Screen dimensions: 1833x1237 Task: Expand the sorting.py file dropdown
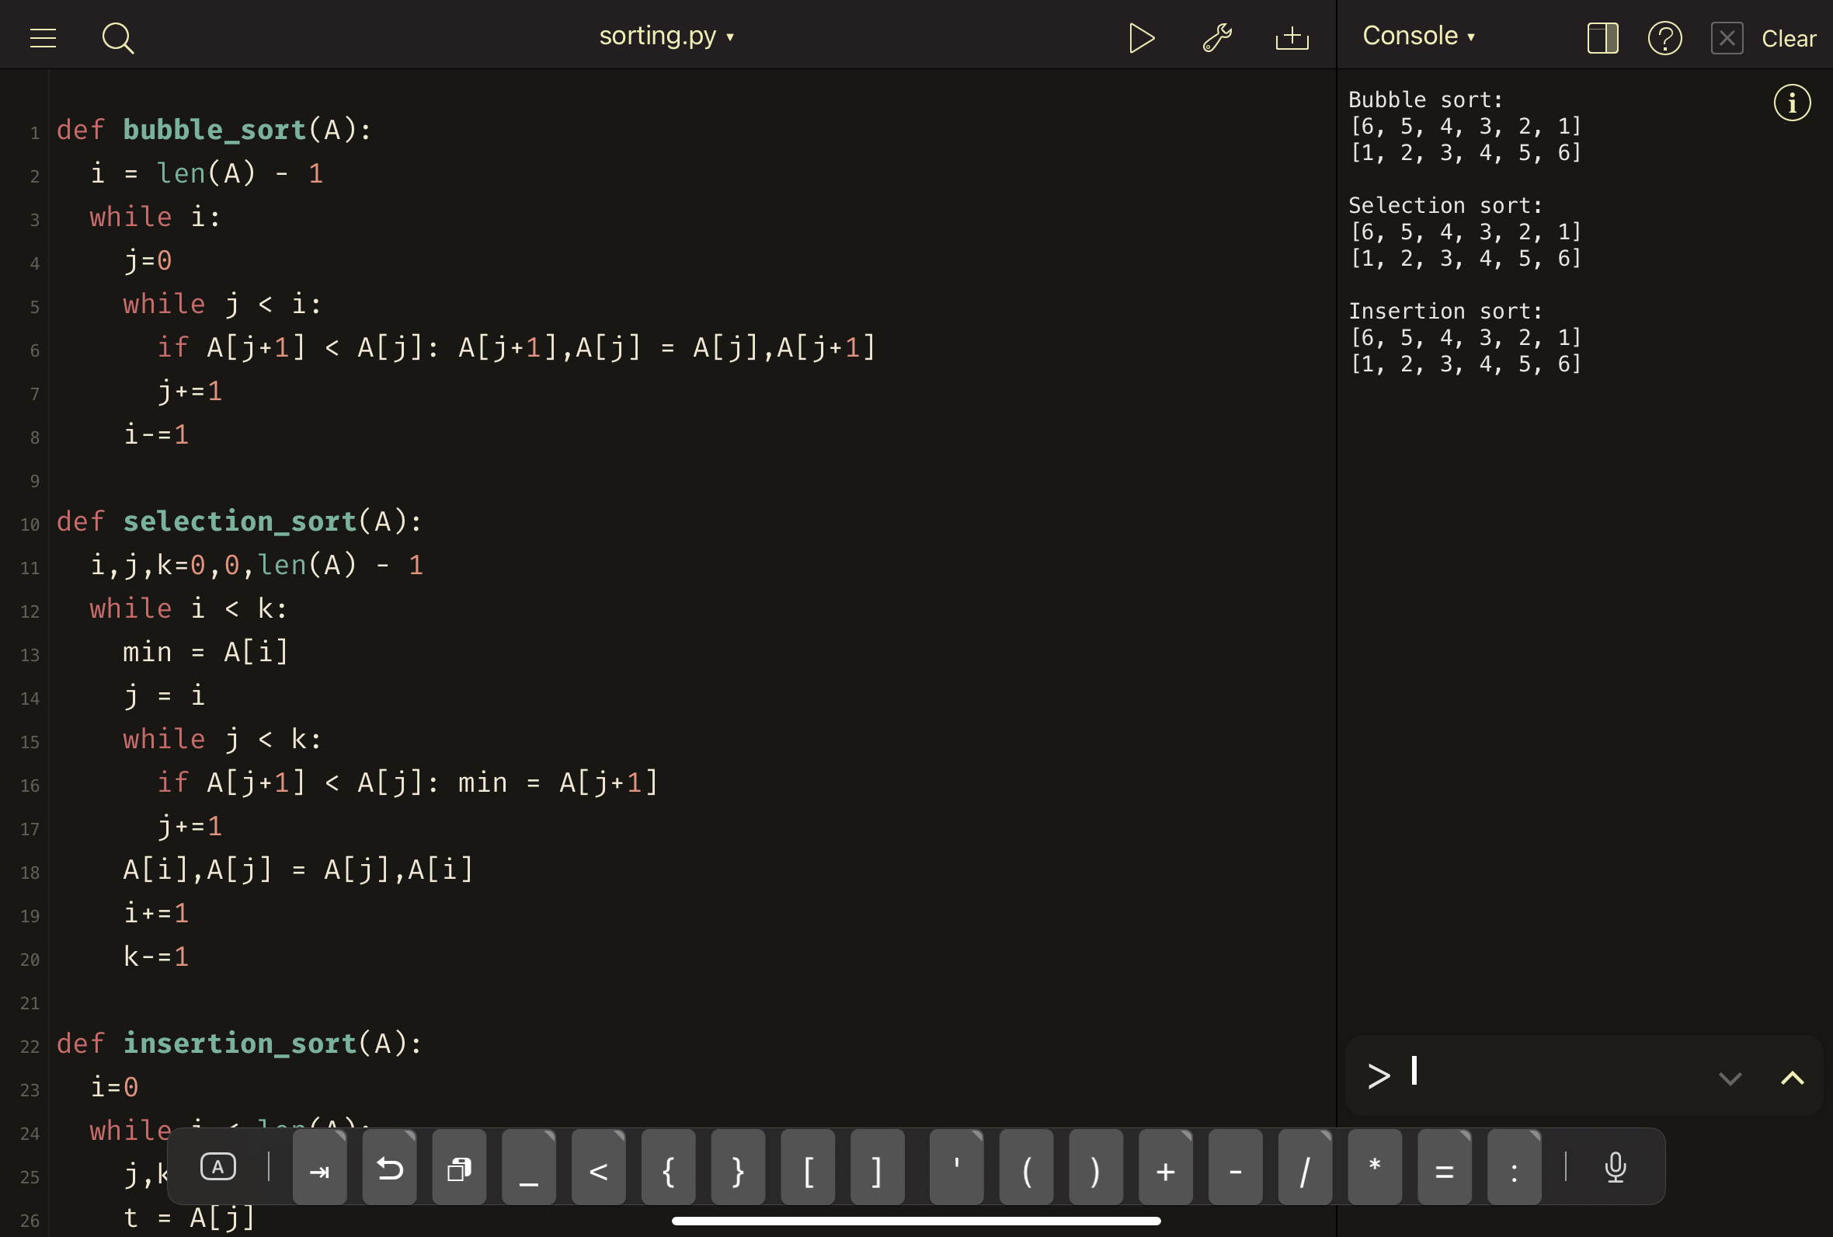pos(732,37)
